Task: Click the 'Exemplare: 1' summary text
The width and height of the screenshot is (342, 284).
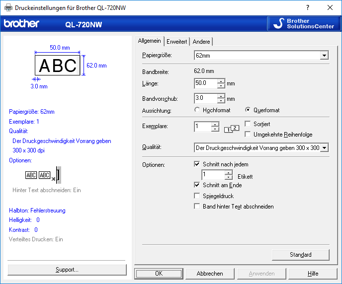Action: (24, 122)
